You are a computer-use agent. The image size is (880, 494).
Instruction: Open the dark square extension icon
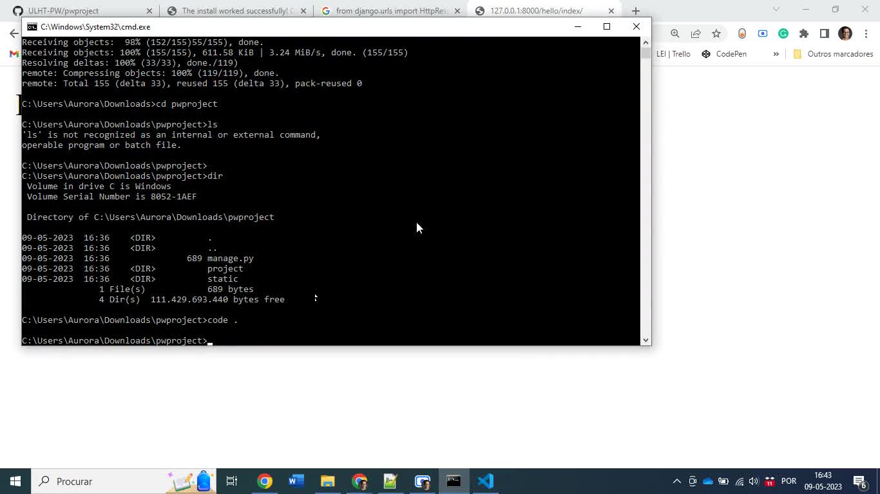(825, 33)
